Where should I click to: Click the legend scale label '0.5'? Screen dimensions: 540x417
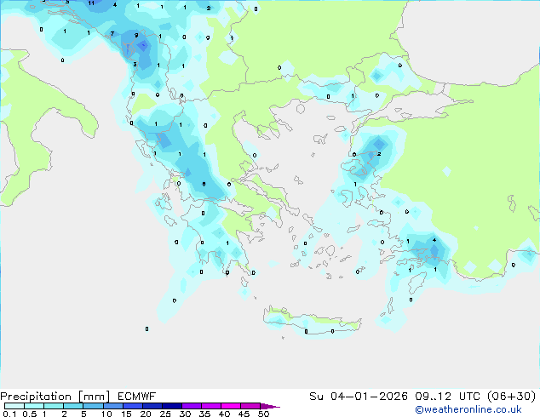pos(30,414)
